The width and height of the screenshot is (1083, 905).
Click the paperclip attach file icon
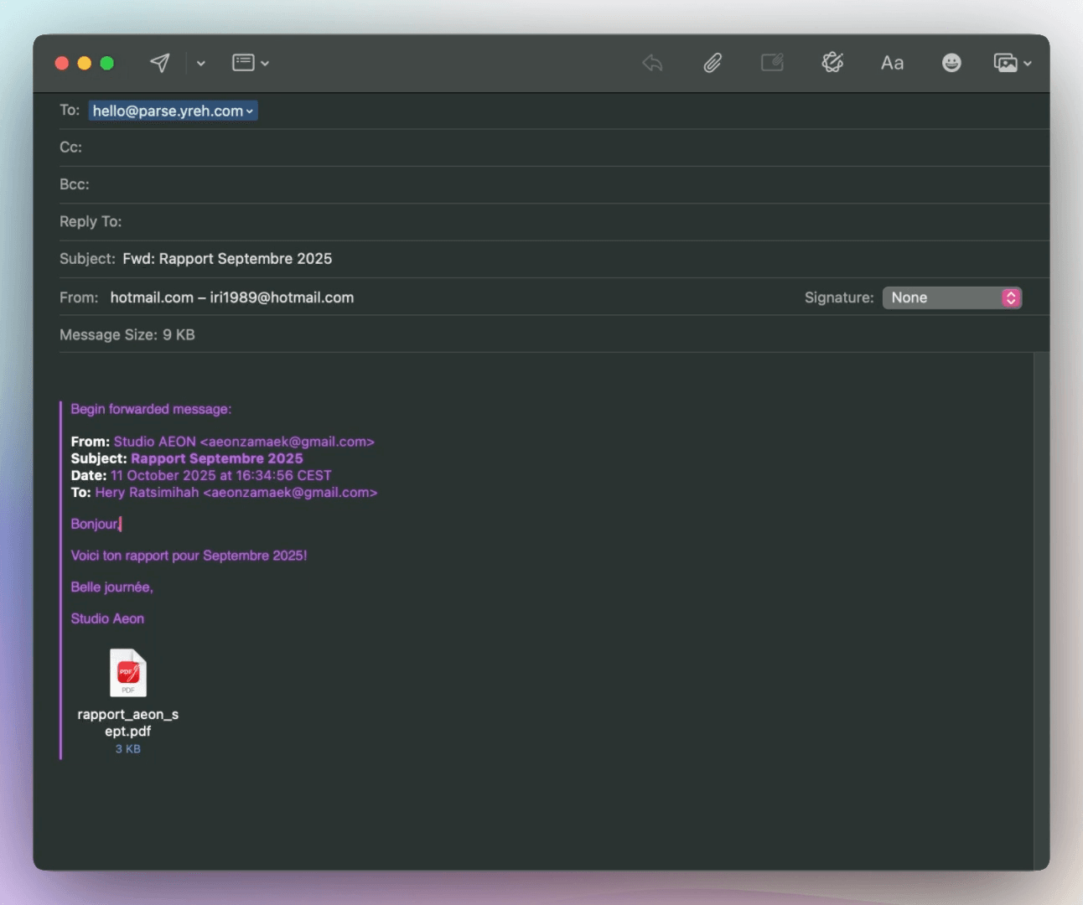point(712,63)
